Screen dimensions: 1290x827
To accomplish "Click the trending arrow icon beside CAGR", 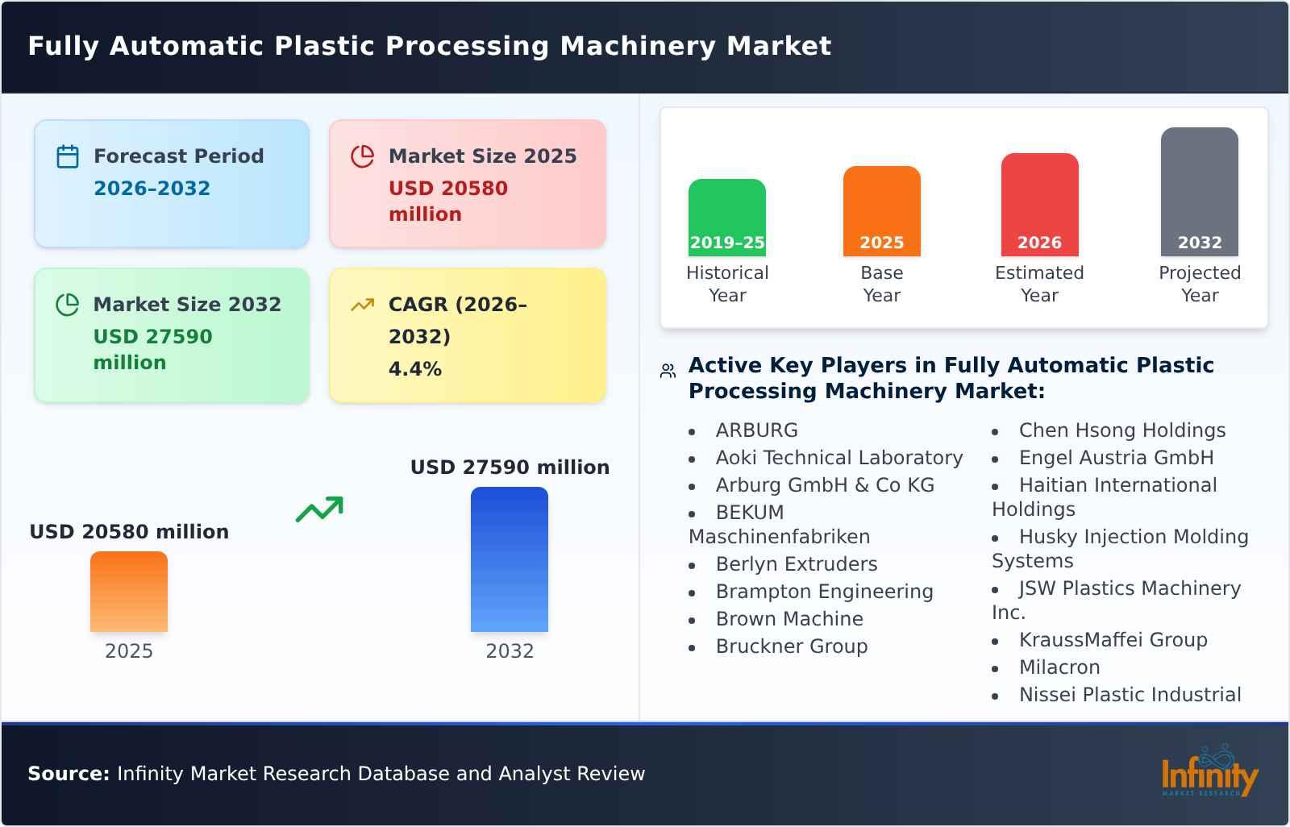I will tap(363, 305).
